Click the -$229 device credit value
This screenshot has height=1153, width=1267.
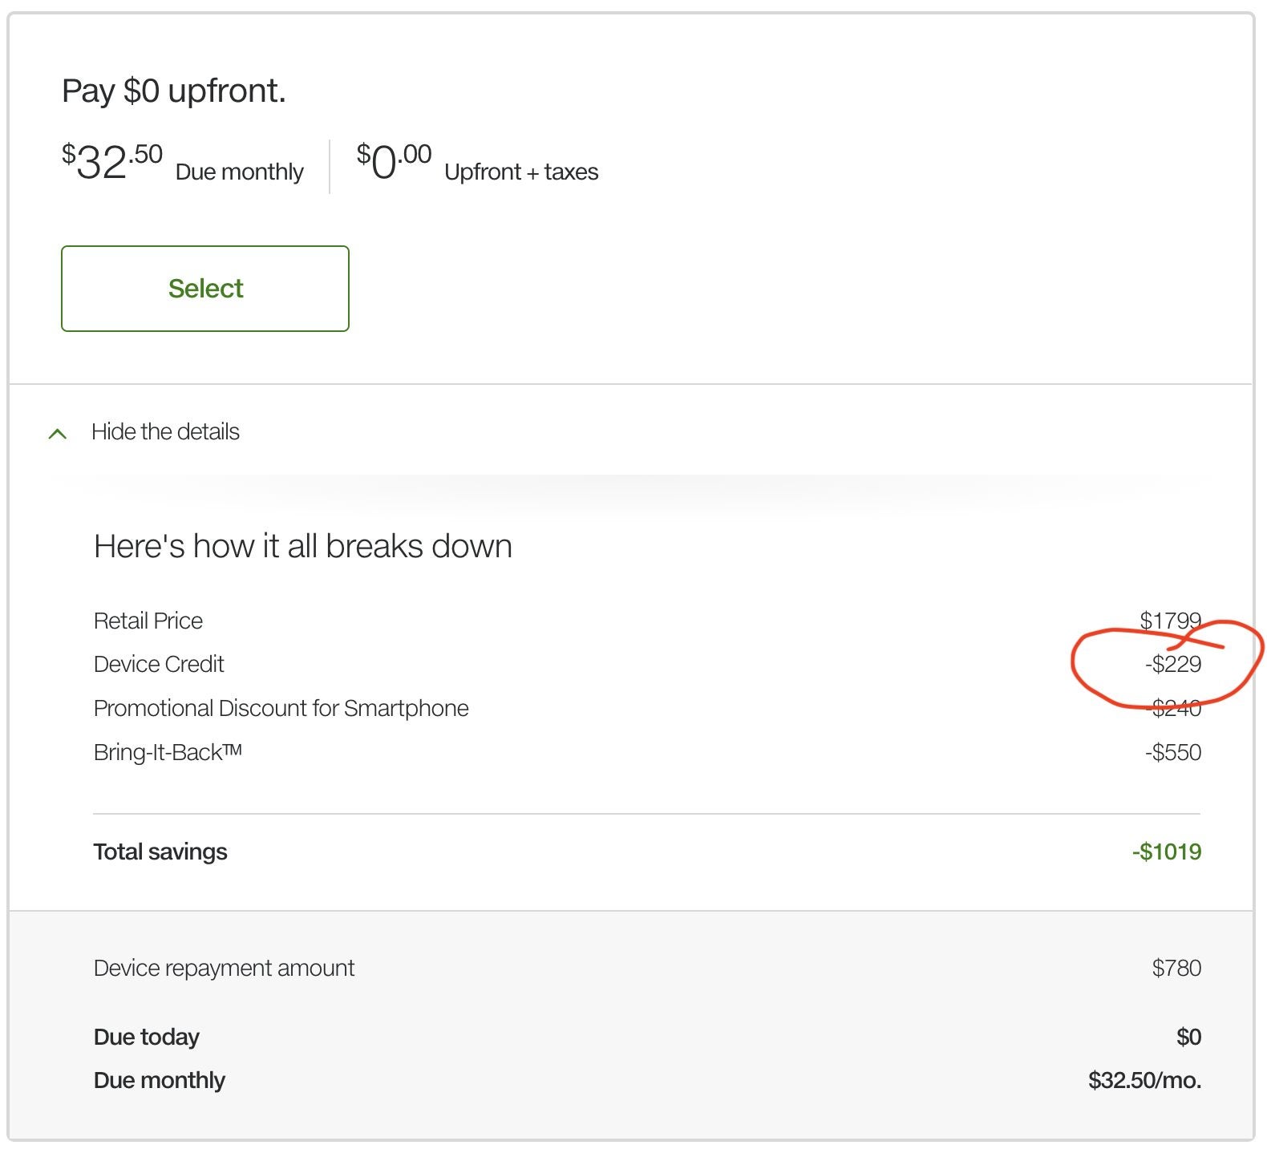[1173, 664]
